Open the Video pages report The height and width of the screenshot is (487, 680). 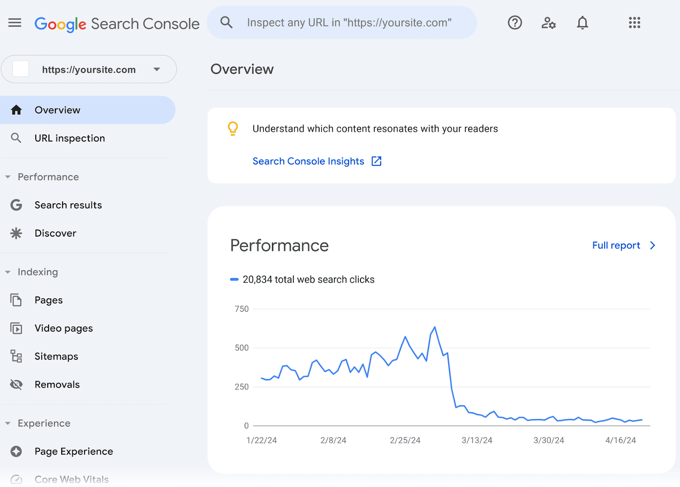point(63,328)
